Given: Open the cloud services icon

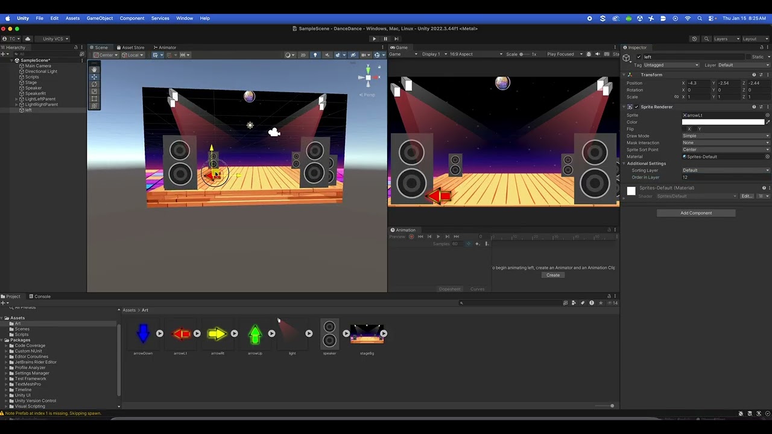Looking at the screenshot, I should pos(28,39).
